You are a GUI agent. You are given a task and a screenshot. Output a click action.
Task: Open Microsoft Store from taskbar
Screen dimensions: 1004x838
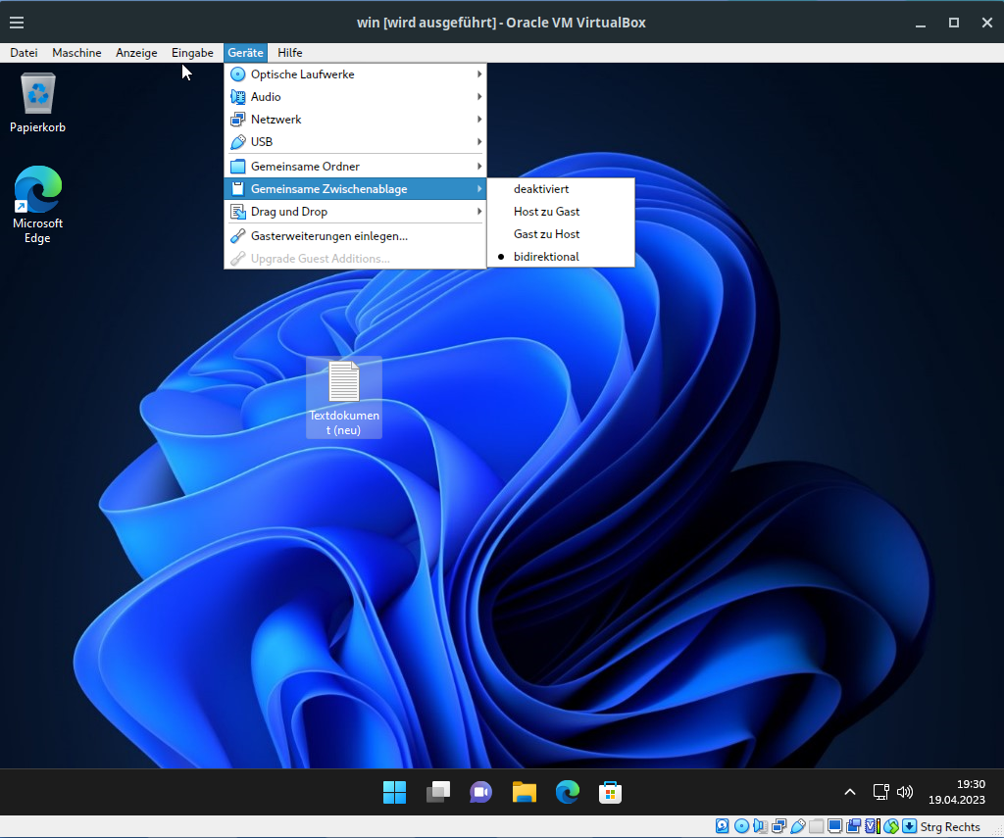tap(611, 792)
